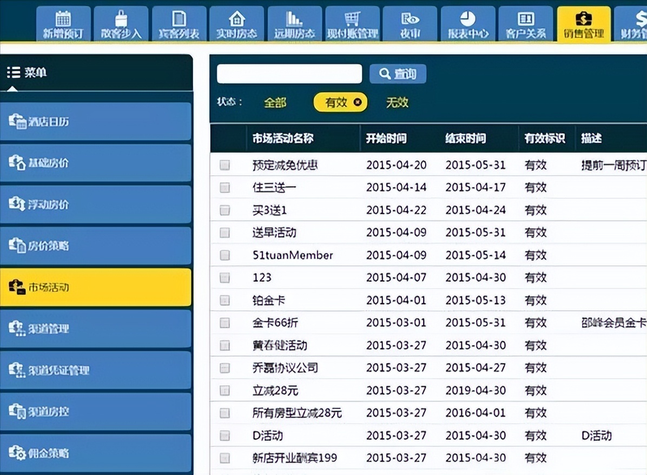Open 报表中心 pie chart icon
The image size is (647, 475).
coord(468,18)
